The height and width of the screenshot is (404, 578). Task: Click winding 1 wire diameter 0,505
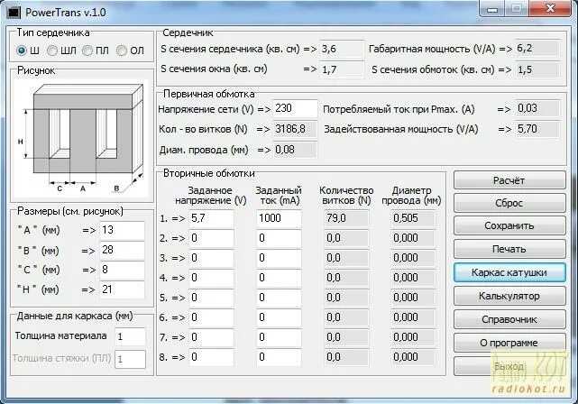(414, 218)
